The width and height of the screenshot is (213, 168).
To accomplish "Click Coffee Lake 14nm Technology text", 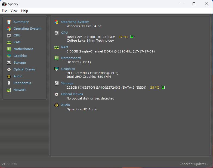I will [90, 41].
